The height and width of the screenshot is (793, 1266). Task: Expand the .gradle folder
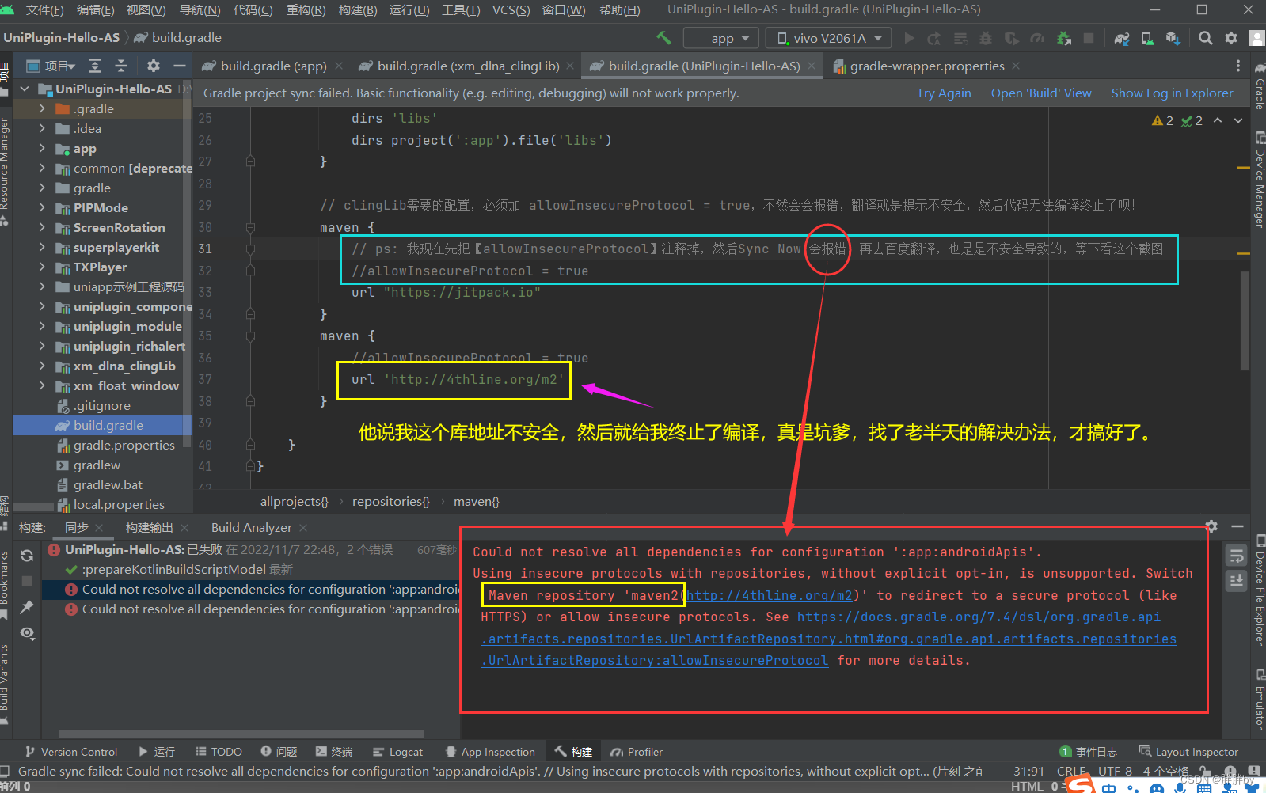pyautogui.click(x=42, y=108)
